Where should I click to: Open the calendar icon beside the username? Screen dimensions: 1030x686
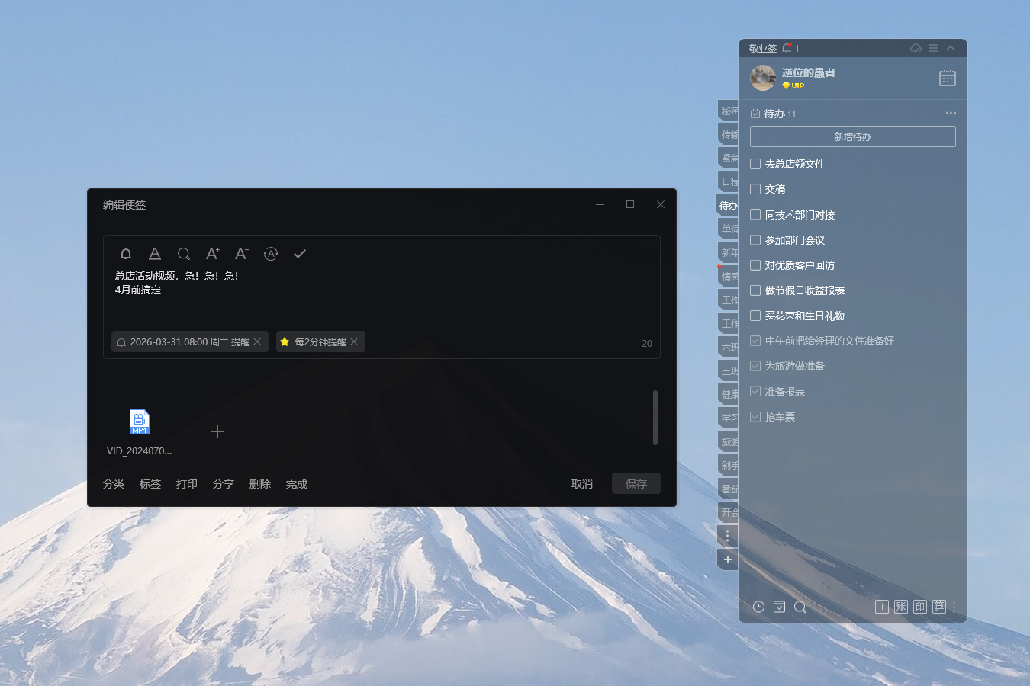tap(947, 78)
